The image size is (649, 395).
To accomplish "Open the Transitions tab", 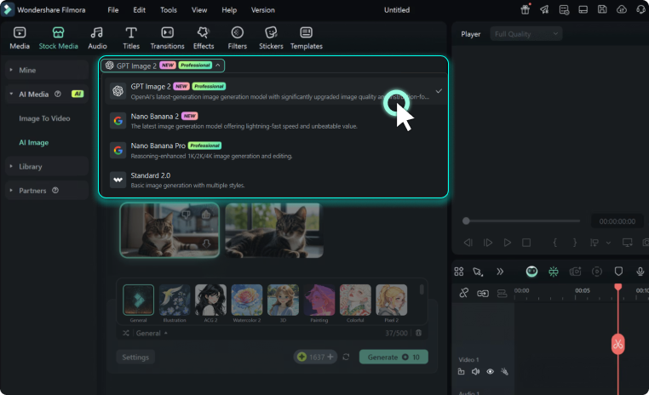I will pos(167,38).
